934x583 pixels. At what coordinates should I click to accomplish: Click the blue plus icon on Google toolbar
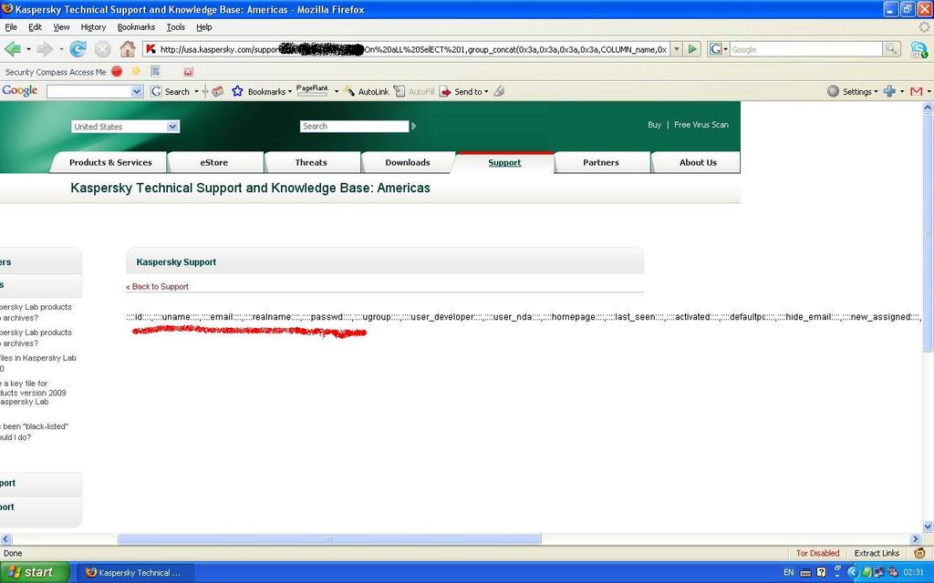pyautogui.click(x=889, y=91)
